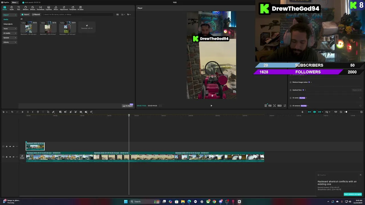Toggle visibility eye of main track
This screenshot has height=205, width=365.
click(10, 157)
